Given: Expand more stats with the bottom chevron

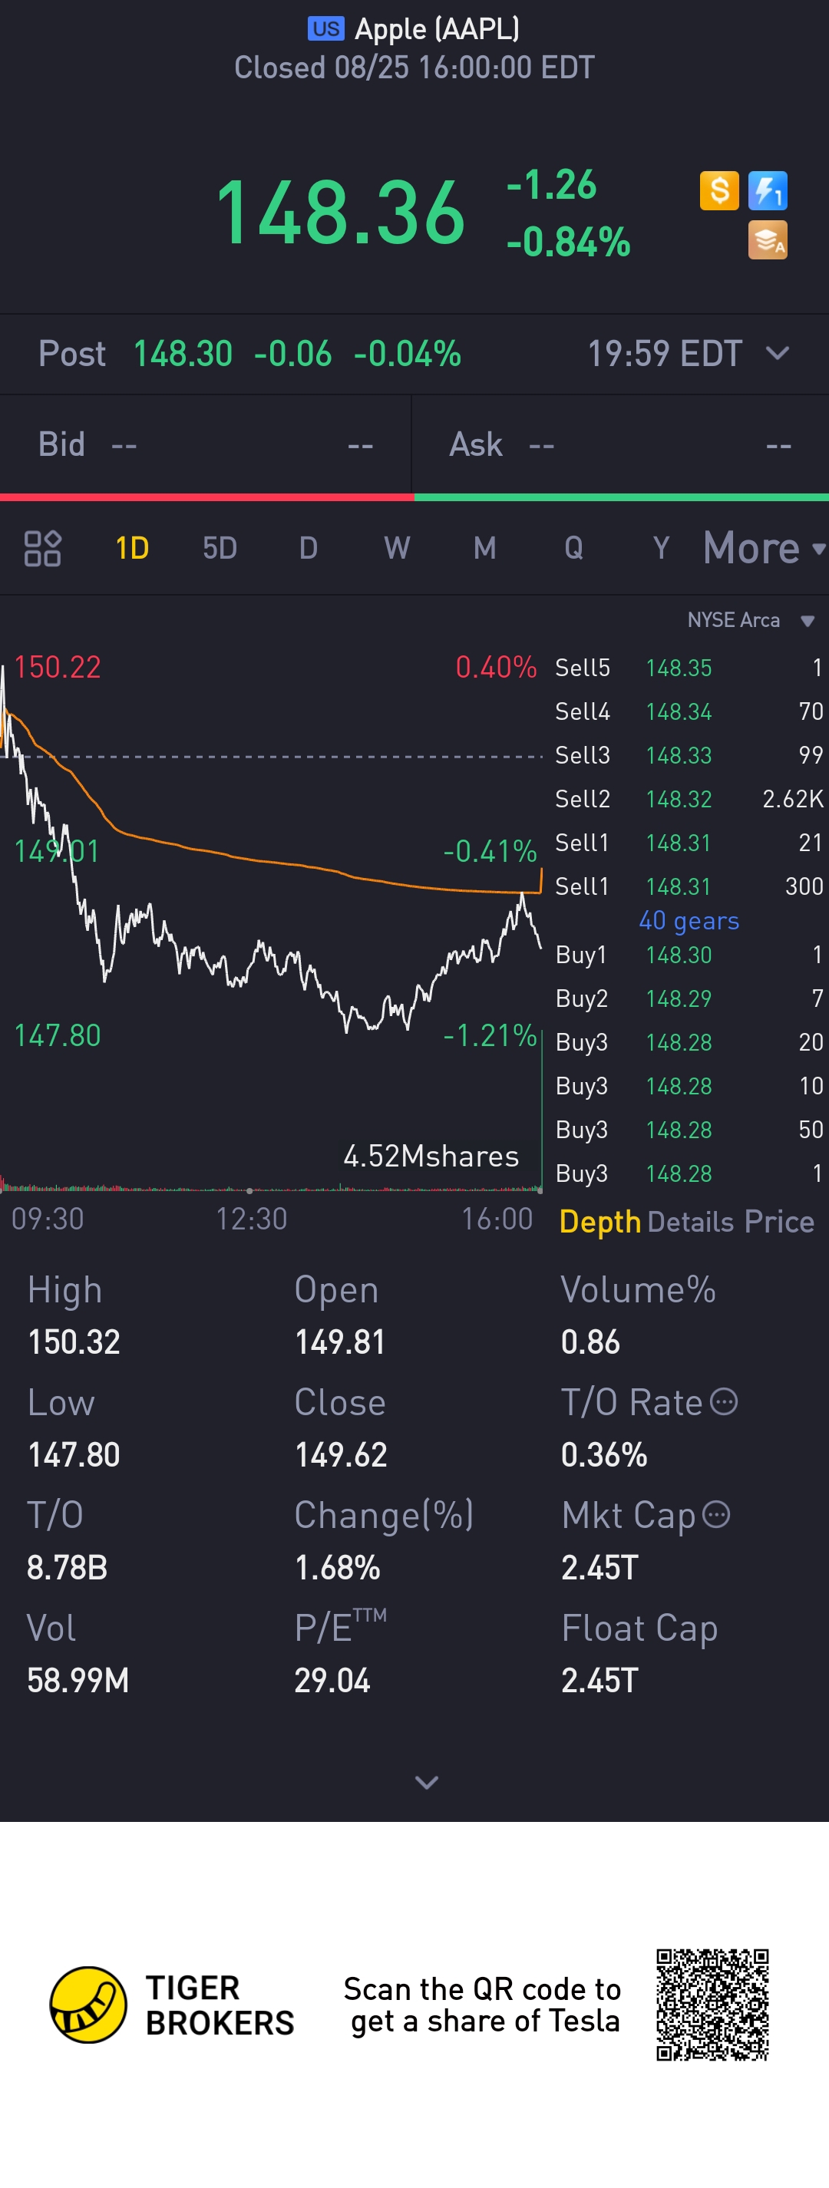Looking at the screenshot, I should [426, 1782].
